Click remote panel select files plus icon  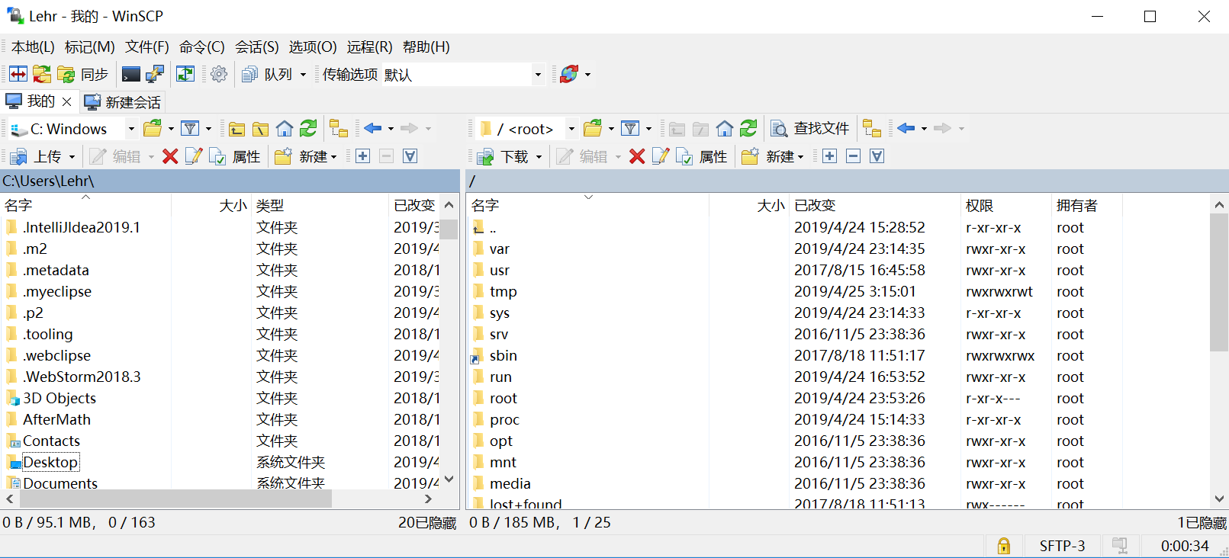[x=830, y=156]
